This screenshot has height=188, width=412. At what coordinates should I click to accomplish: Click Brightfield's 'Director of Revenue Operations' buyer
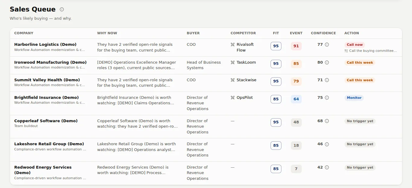tap(198, 103)
